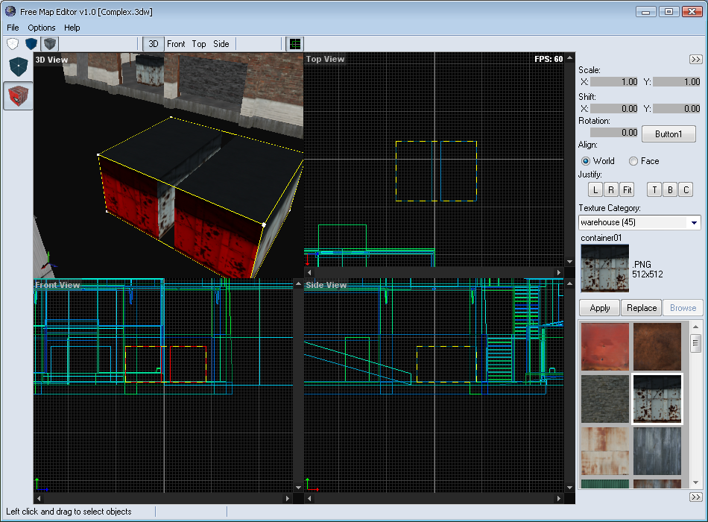
Task: Click the Shift X input field
Action: pyautogui.click(x=614, y=108)
